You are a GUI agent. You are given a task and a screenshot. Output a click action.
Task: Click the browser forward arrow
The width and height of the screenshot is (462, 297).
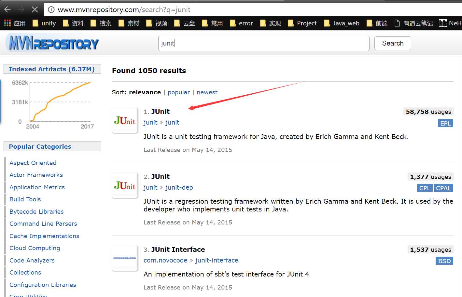21,9
